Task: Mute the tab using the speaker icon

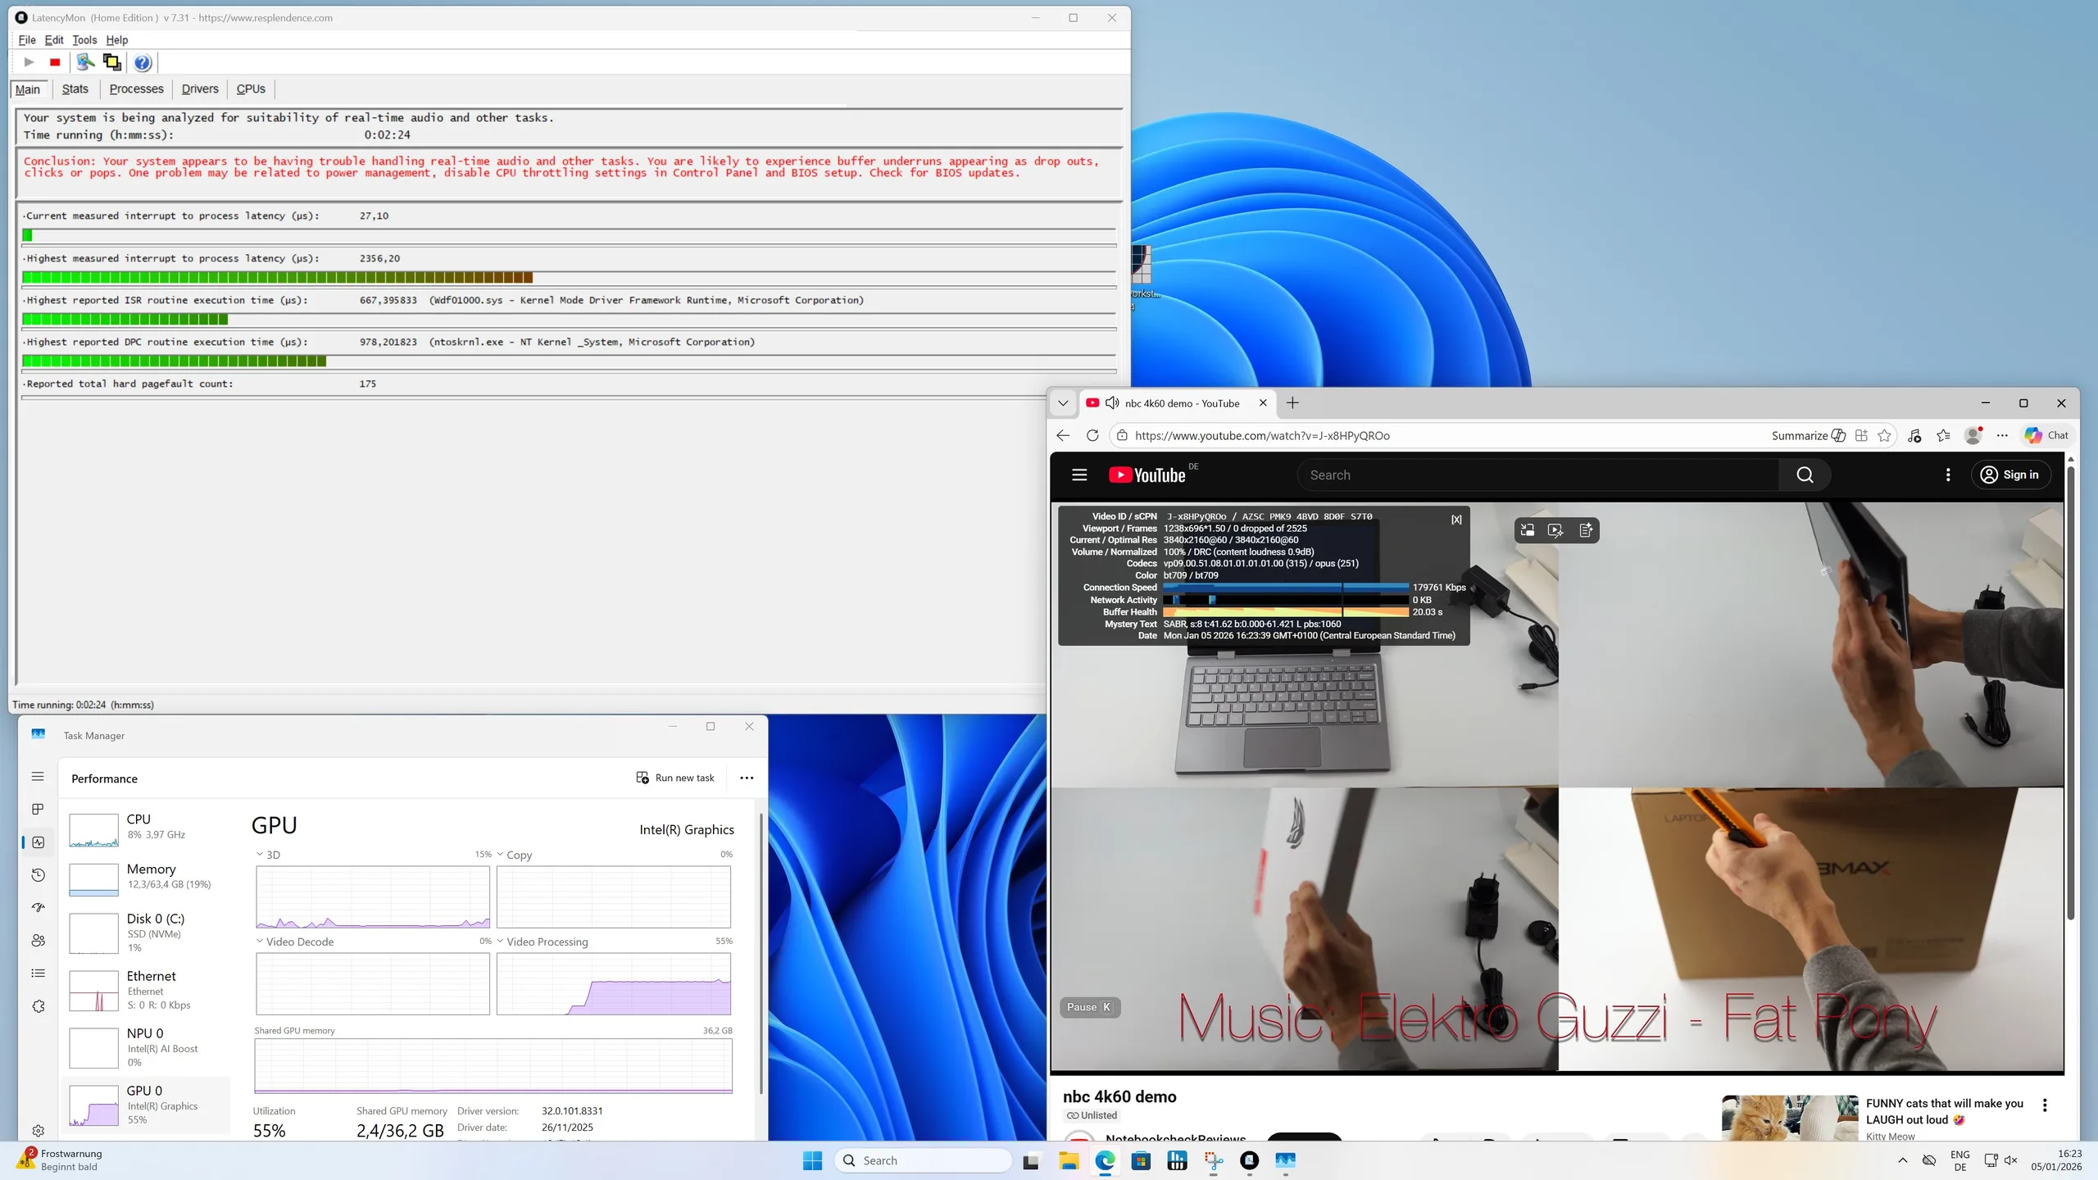Action: pyautogui.click(x=1112, y=403)
